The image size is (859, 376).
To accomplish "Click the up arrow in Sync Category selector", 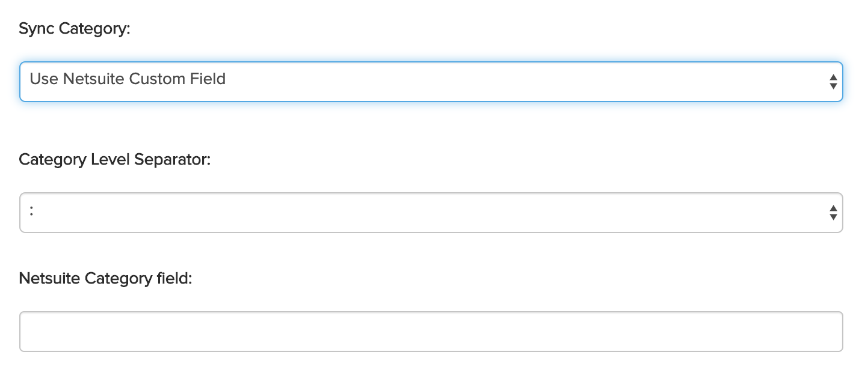I will pos(833,77).
